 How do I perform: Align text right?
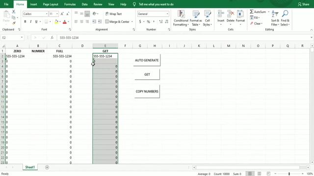coord(87,22)
